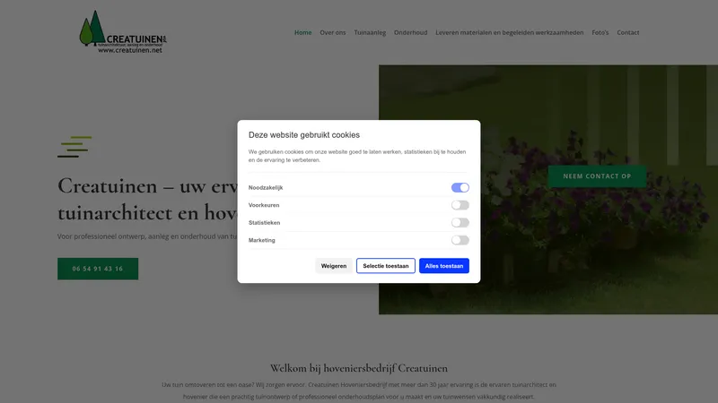Click the Creatuinen tree logo
Viewport: 718px width, 403px height.
(123, 32)
